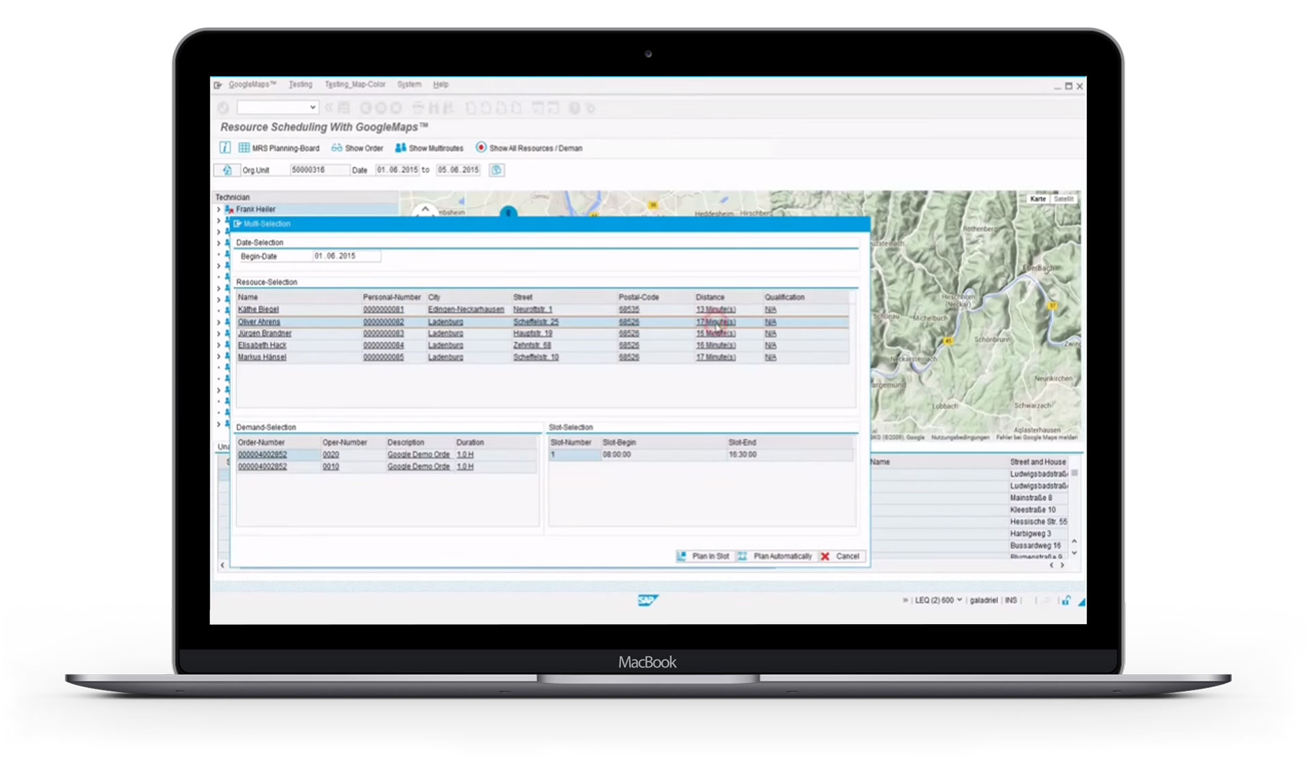This screenshot has height=770, width=1309.
Task: Select Show All Resources / Deman option
Action: click(x=529, y=148)
